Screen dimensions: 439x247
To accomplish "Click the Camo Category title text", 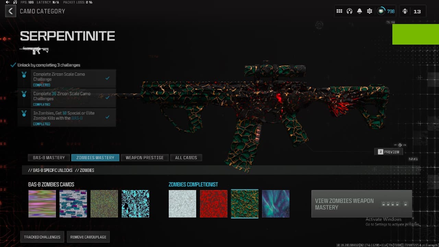I will tap(42, 11).
